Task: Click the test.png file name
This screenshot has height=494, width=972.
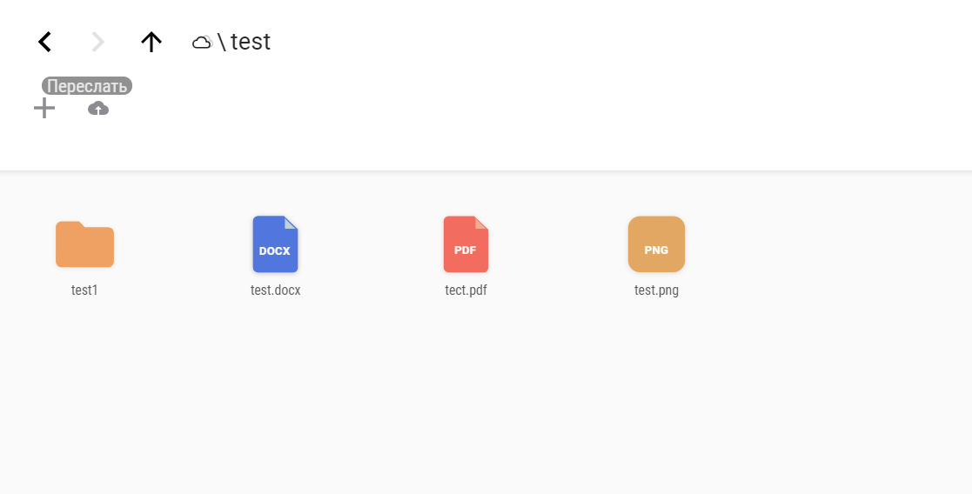Action: (656, 290)
